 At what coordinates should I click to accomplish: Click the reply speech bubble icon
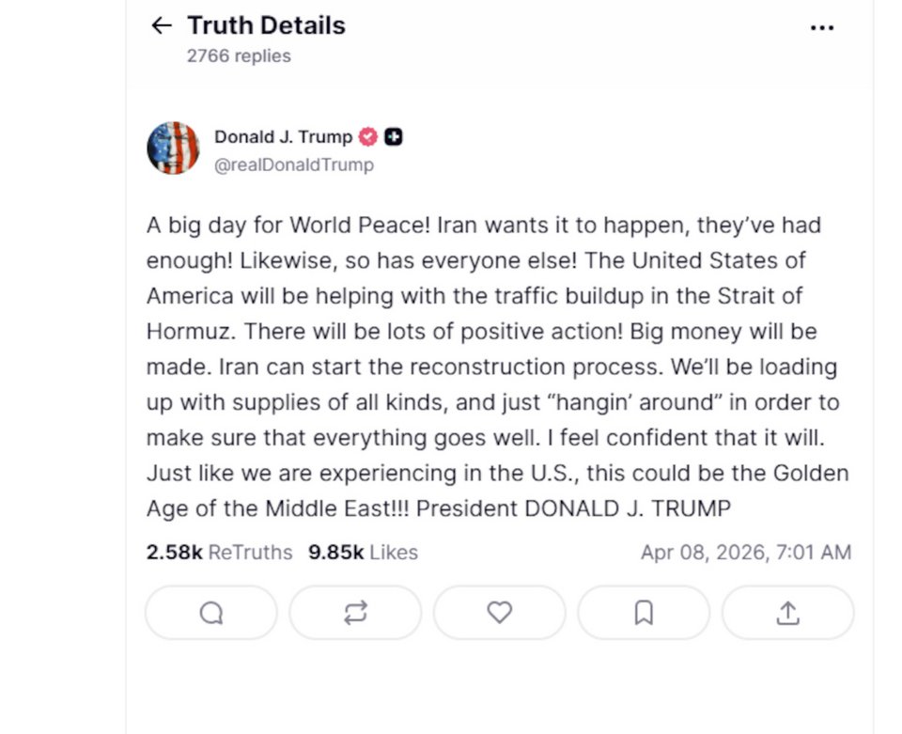tap(211, 613)
